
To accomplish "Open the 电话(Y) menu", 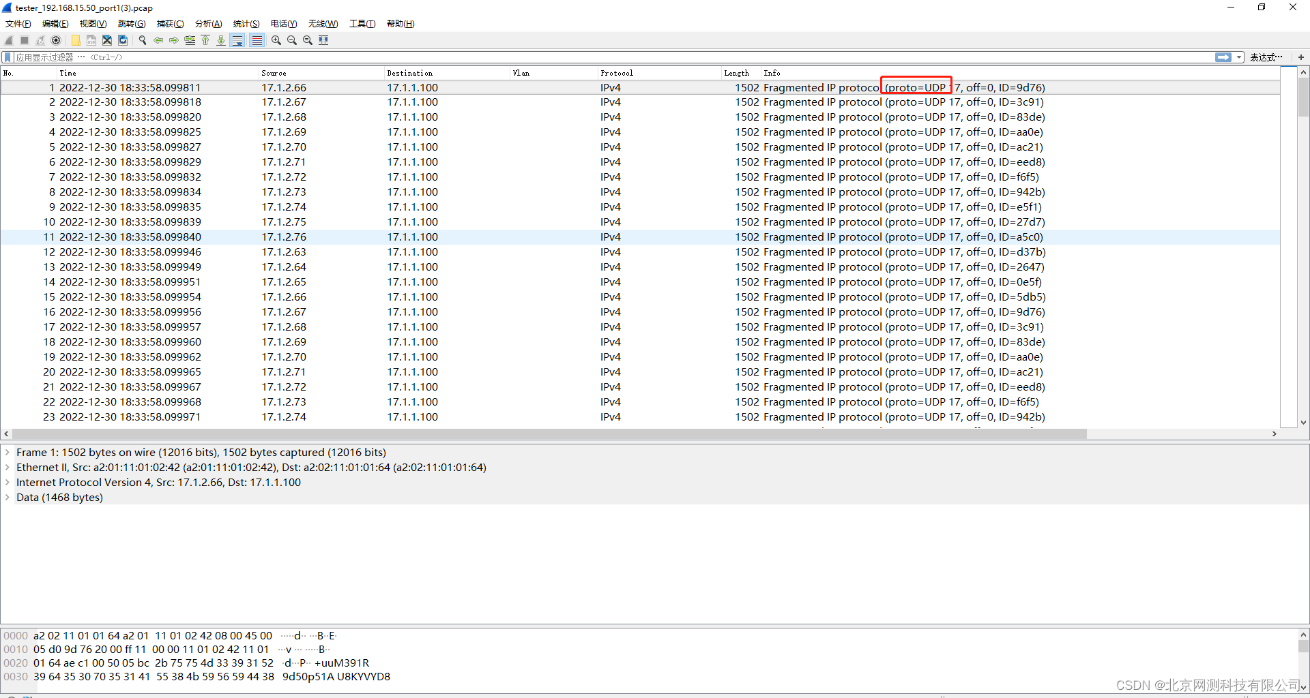I will (284, 24).
